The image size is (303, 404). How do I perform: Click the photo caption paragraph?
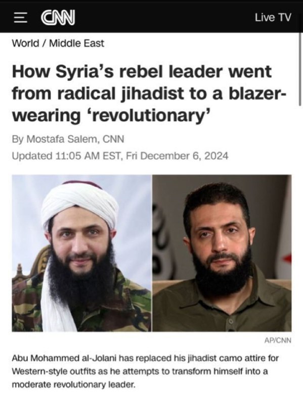(145, 371)
